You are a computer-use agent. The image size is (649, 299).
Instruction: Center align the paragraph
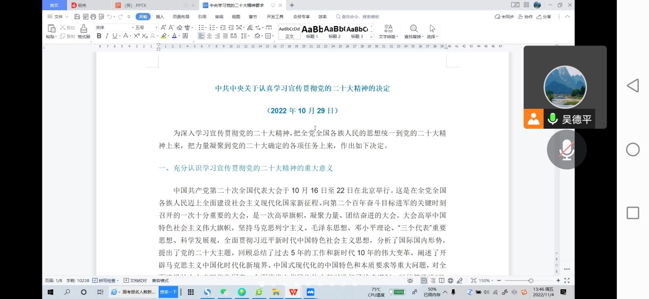(x=209, y=36)
